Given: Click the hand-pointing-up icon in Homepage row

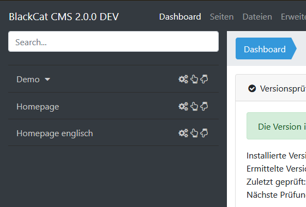Looking at the screenshot, I should (x=194, y=106).
